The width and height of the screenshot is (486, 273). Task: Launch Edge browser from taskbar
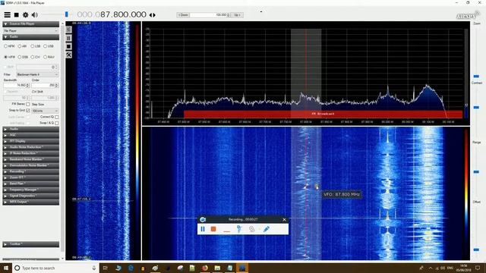point(131,268)
